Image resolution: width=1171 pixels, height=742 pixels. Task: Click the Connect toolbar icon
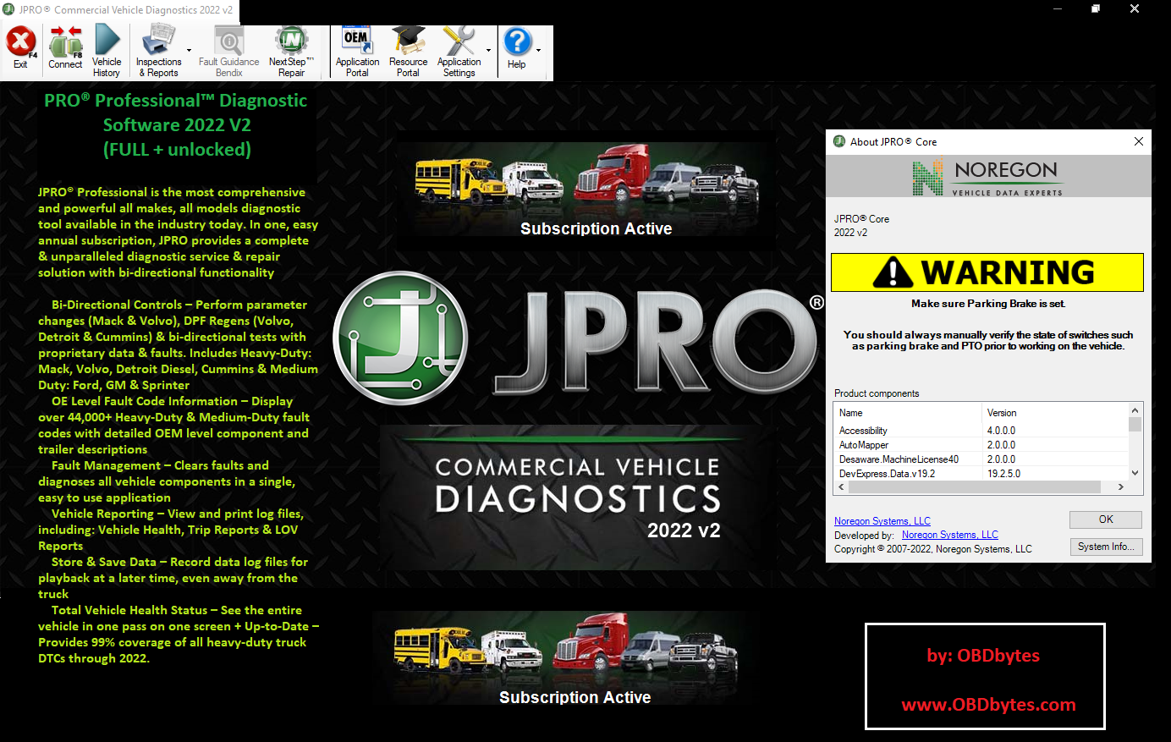pyautogui.click(x=65, y=42)
